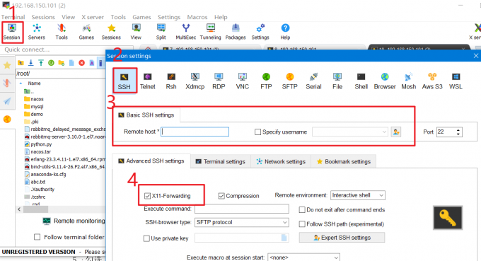Select the mysql folder in file list

(34, 106)
